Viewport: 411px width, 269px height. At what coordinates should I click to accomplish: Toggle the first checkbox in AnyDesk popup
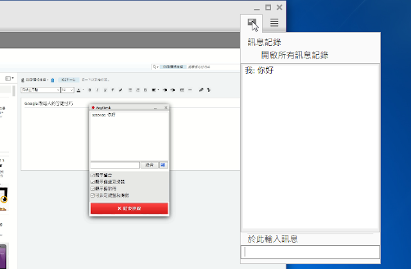coord(93,175)
